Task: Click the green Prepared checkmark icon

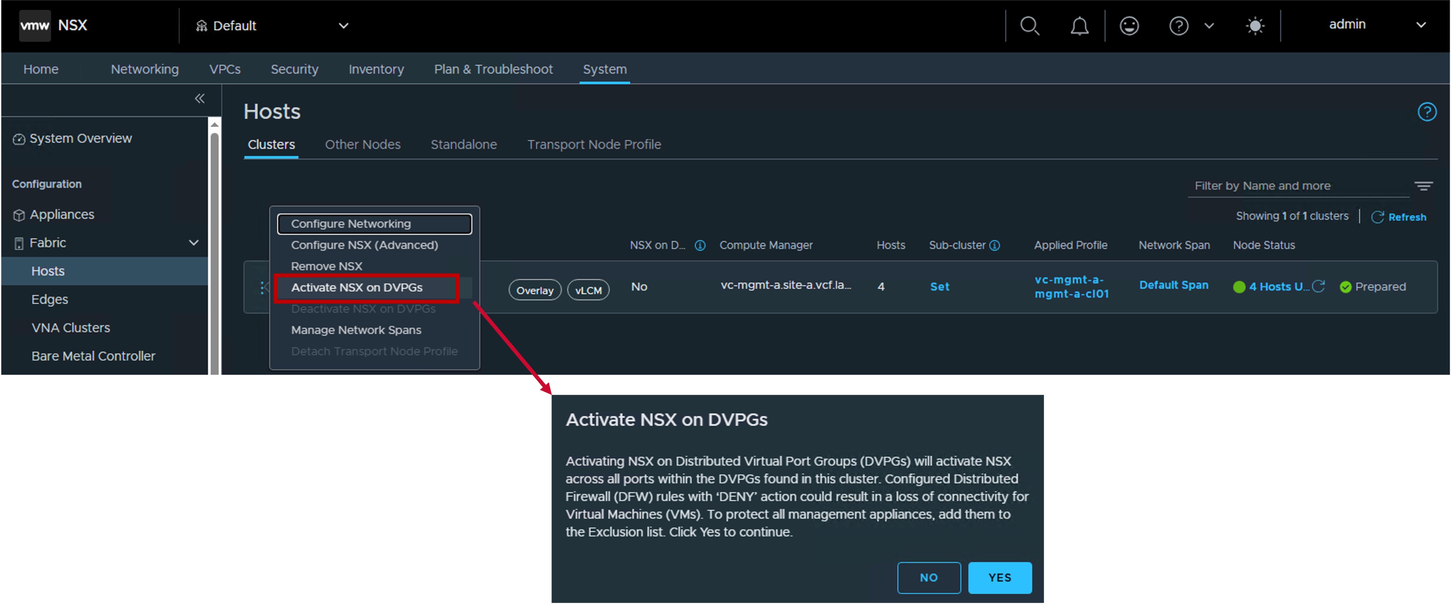Action: (1346, 287)
